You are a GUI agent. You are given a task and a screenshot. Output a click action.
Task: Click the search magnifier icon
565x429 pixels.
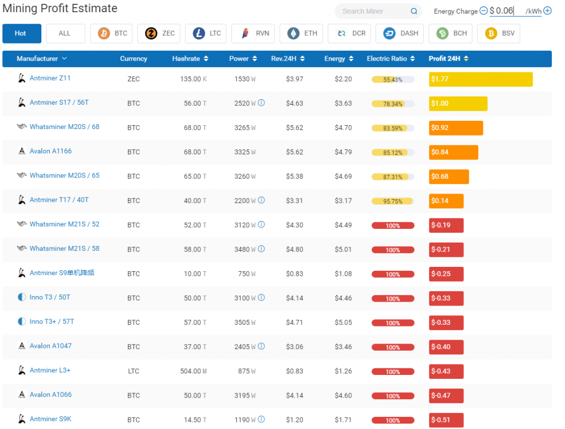click(x=413, y=11)
